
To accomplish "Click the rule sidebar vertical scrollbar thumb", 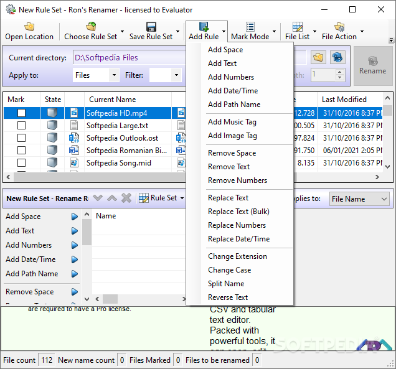I will pyautogui.click(x=87, y=232).
